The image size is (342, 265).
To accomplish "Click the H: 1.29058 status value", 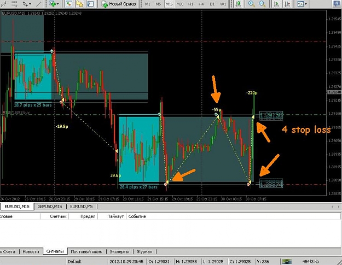I will tap(187, 262).
